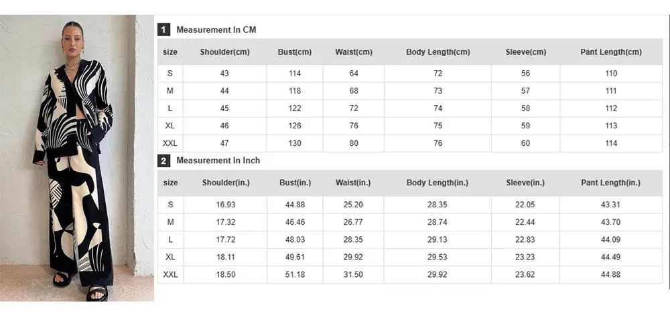Click the Pant Length(cm) column header
This screenshot has width=670, height=315.
(611, 52)
